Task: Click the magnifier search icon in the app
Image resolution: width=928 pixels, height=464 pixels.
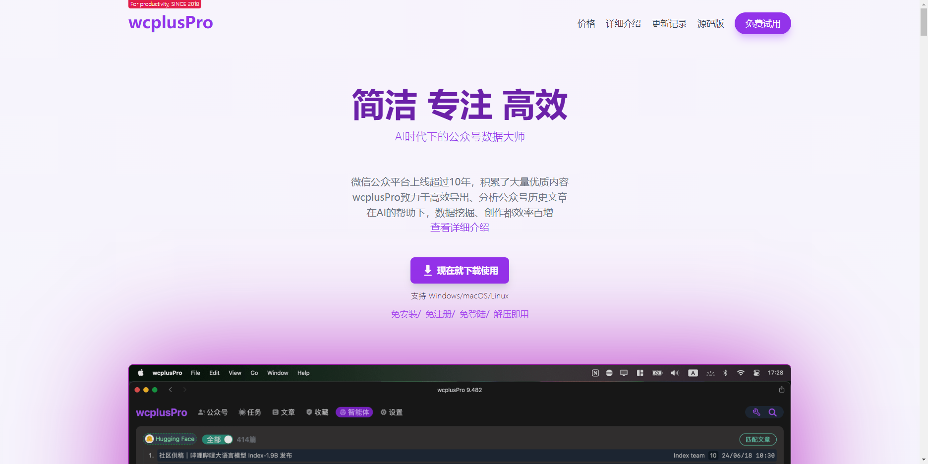Action: tap(772, 412)
